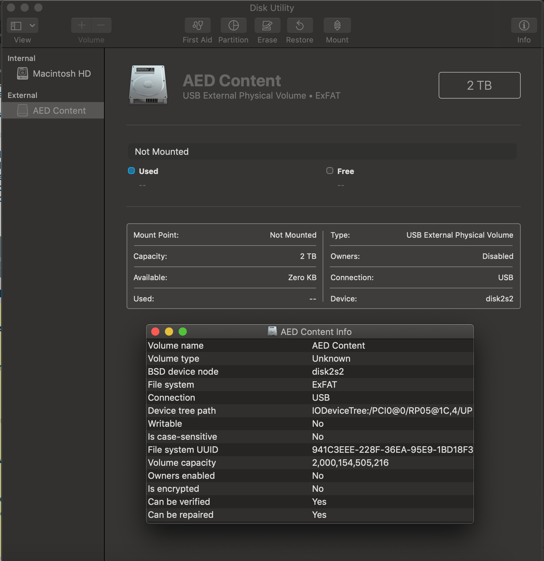
Task: Click 'USB External Physical Volume • ExFAT' subtitle
Action: coord(261,96)
